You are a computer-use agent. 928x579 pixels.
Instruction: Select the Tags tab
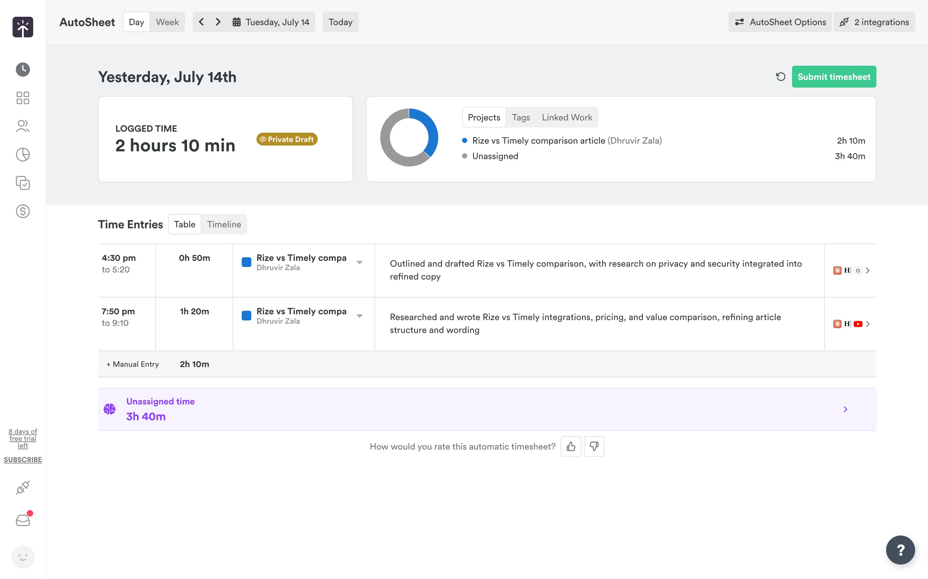[521, 117]
